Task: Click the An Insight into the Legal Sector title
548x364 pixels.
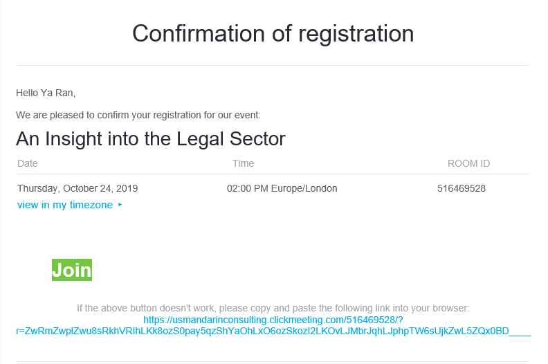Action: (x=151, y=139)
